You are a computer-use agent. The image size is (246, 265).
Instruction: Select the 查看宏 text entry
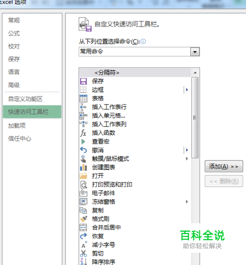coord(101,141)
